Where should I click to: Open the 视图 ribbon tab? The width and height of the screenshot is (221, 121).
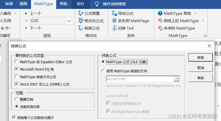[23, 4]
